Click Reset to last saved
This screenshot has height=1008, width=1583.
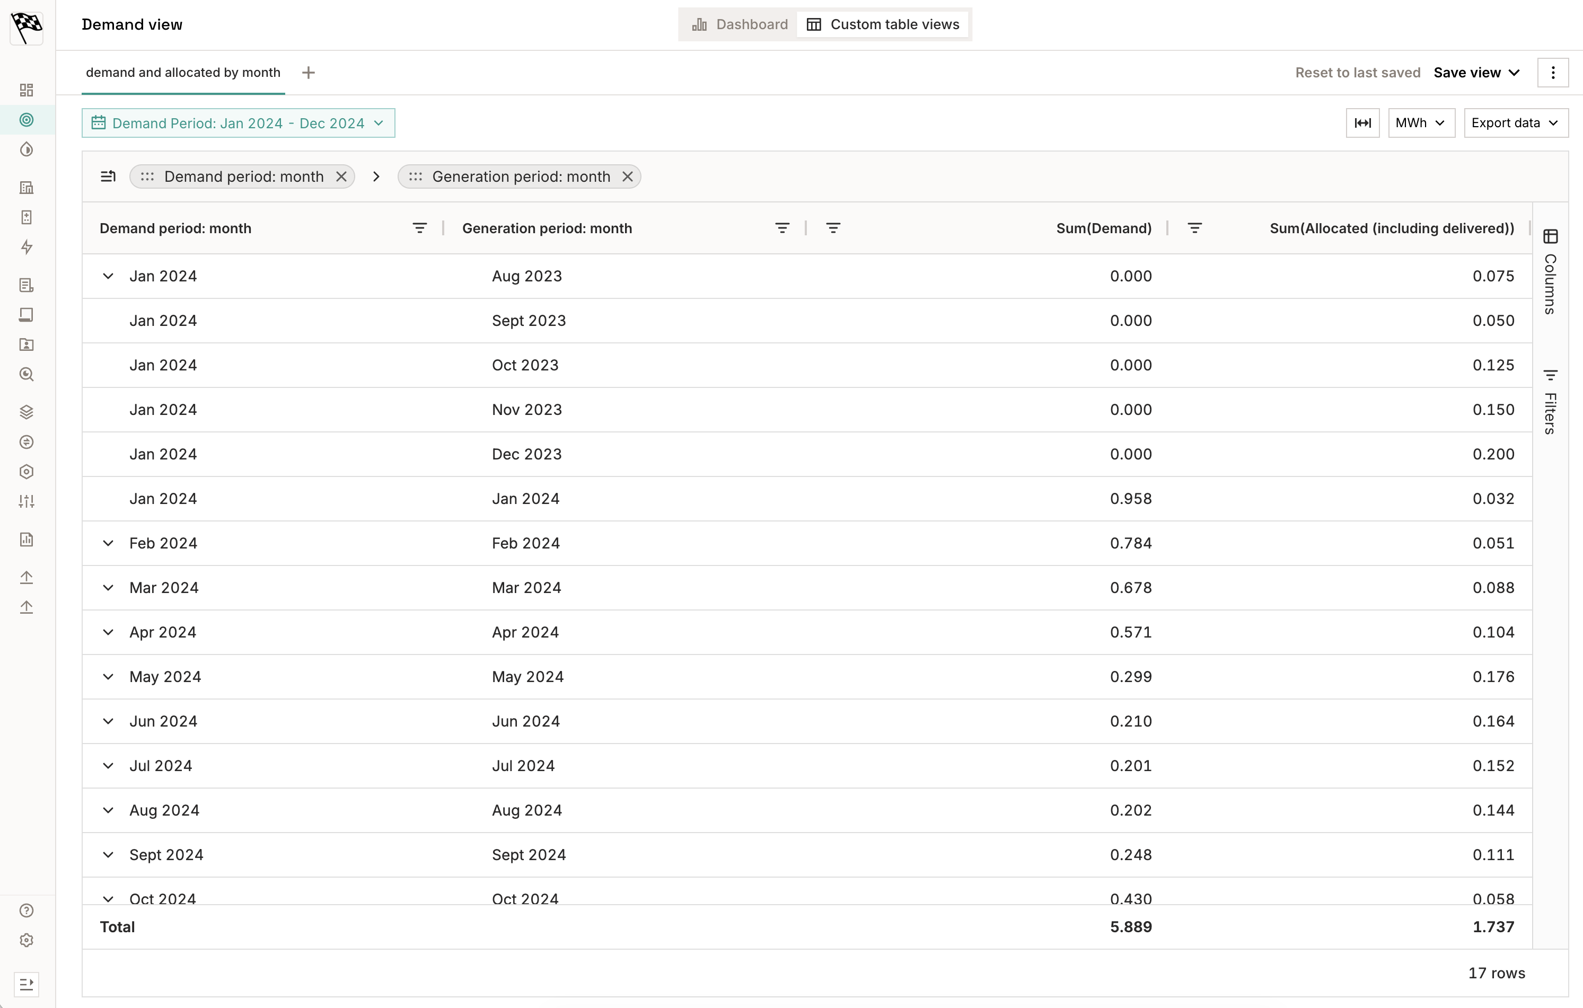click(x=1358, y=72)
